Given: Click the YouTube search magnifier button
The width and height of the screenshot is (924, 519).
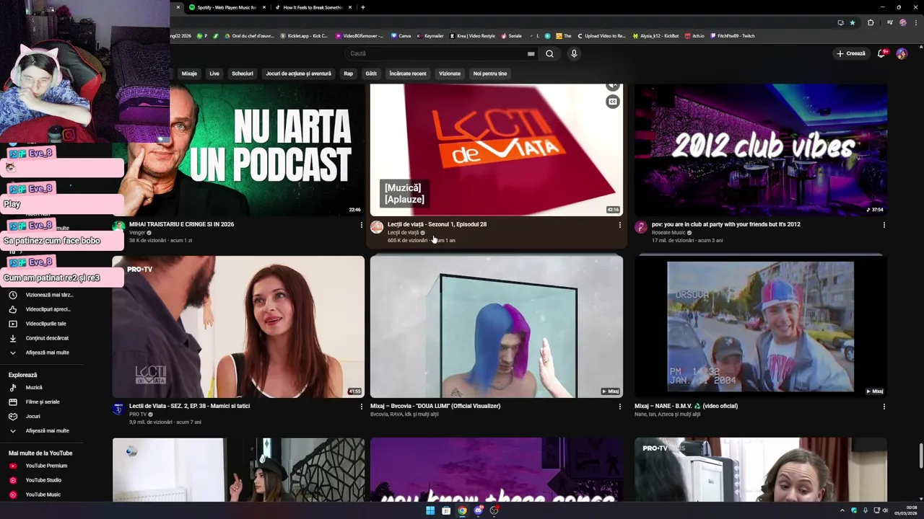Looking at the screenshot, I should [x=549, y=53].
